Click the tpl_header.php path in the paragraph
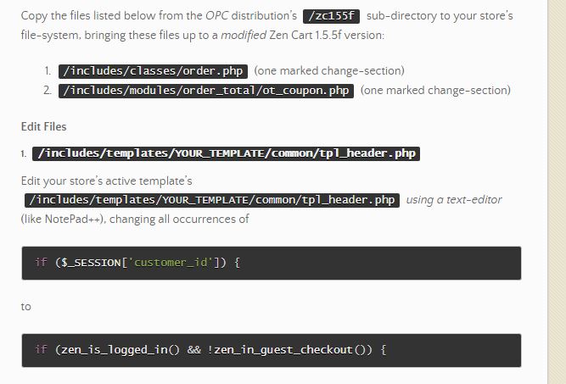This screenshot has height=384, width=566. pos(212,200)
